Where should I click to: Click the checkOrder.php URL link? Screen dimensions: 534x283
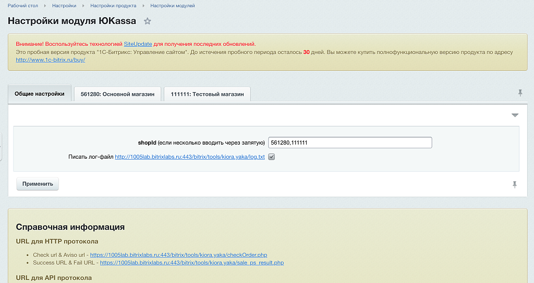click(178, 255)
